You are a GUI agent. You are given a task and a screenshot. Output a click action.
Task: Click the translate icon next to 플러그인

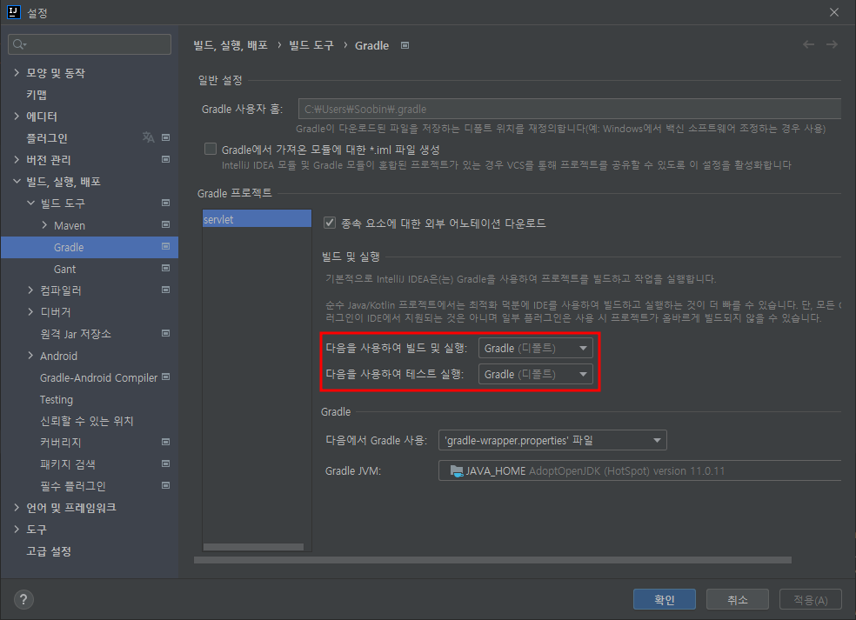click(148, 137)
